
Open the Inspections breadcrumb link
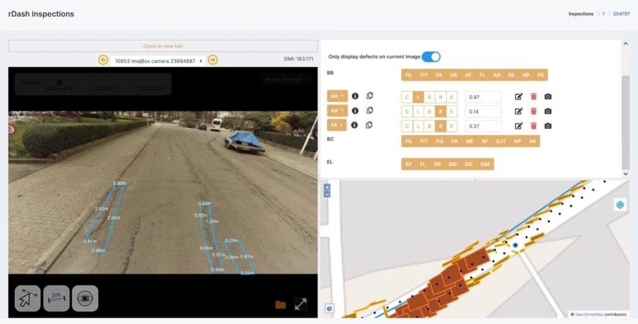(x=581, y=14)
